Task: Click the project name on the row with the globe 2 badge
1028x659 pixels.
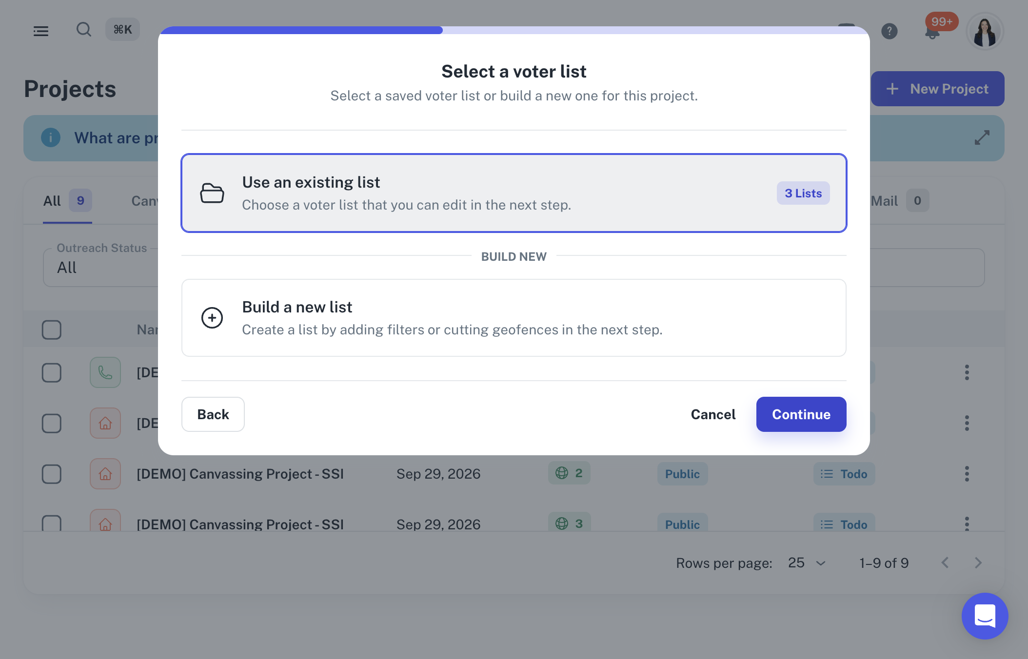Action: pos(240,474)
